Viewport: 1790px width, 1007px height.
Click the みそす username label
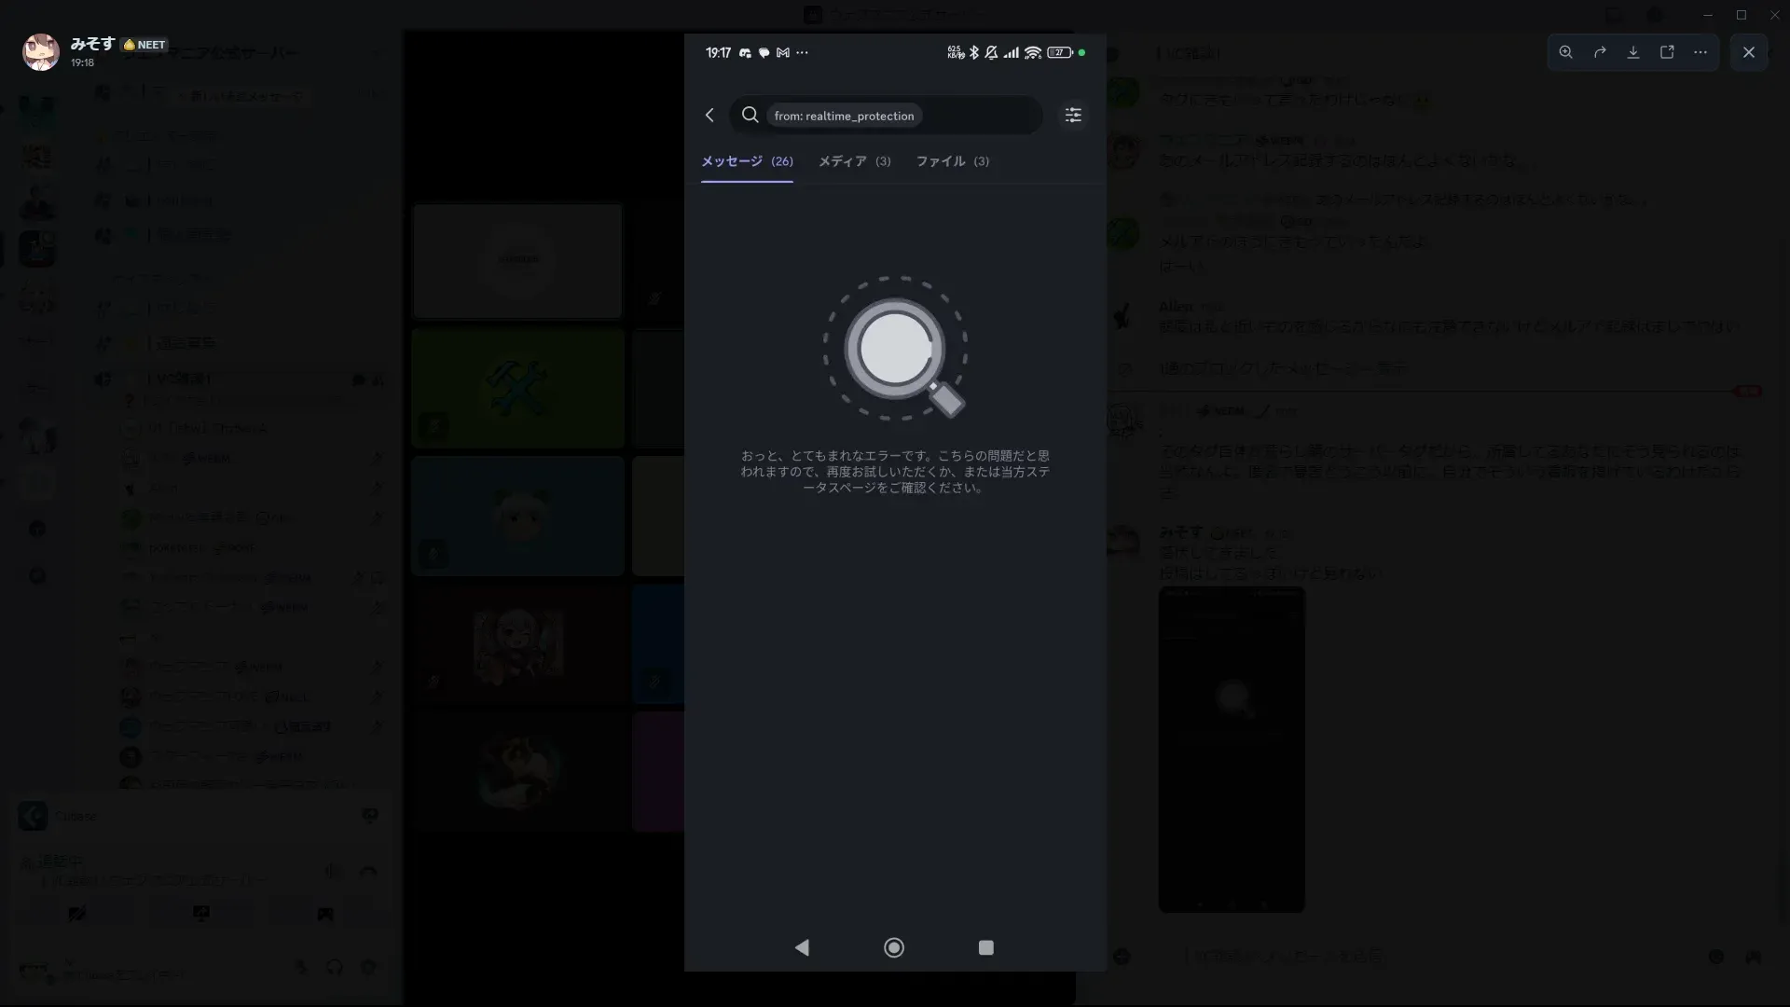click(x=92, y=43)
